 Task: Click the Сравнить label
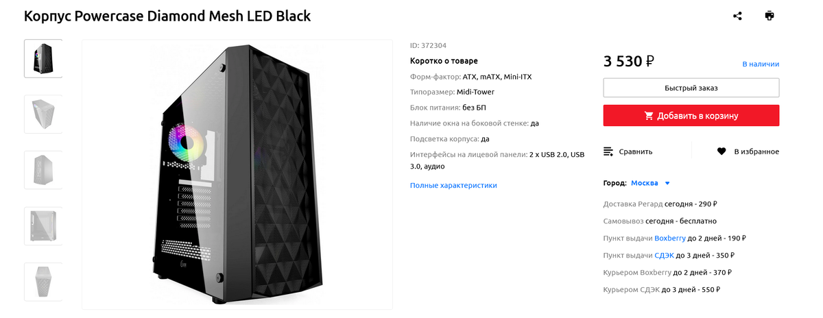click(x=636, y=151)
